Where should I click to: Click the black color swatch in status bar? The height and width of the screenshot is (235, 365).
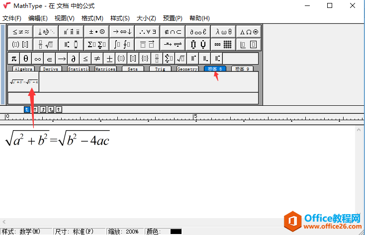tap(176, 232)
